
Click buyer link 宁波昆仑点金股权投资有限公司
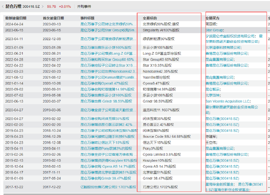tap(231, 36)
